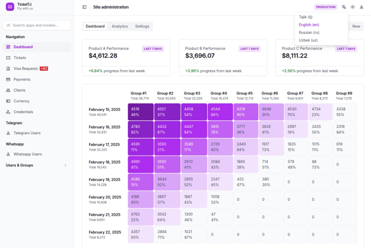Choose Tajik (tj) language option

[x=305, y=17]
